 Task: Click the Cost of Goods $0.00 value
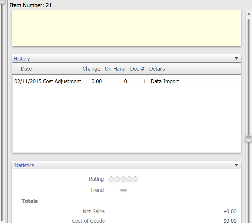pyautogui.click(x=230, y=220)
